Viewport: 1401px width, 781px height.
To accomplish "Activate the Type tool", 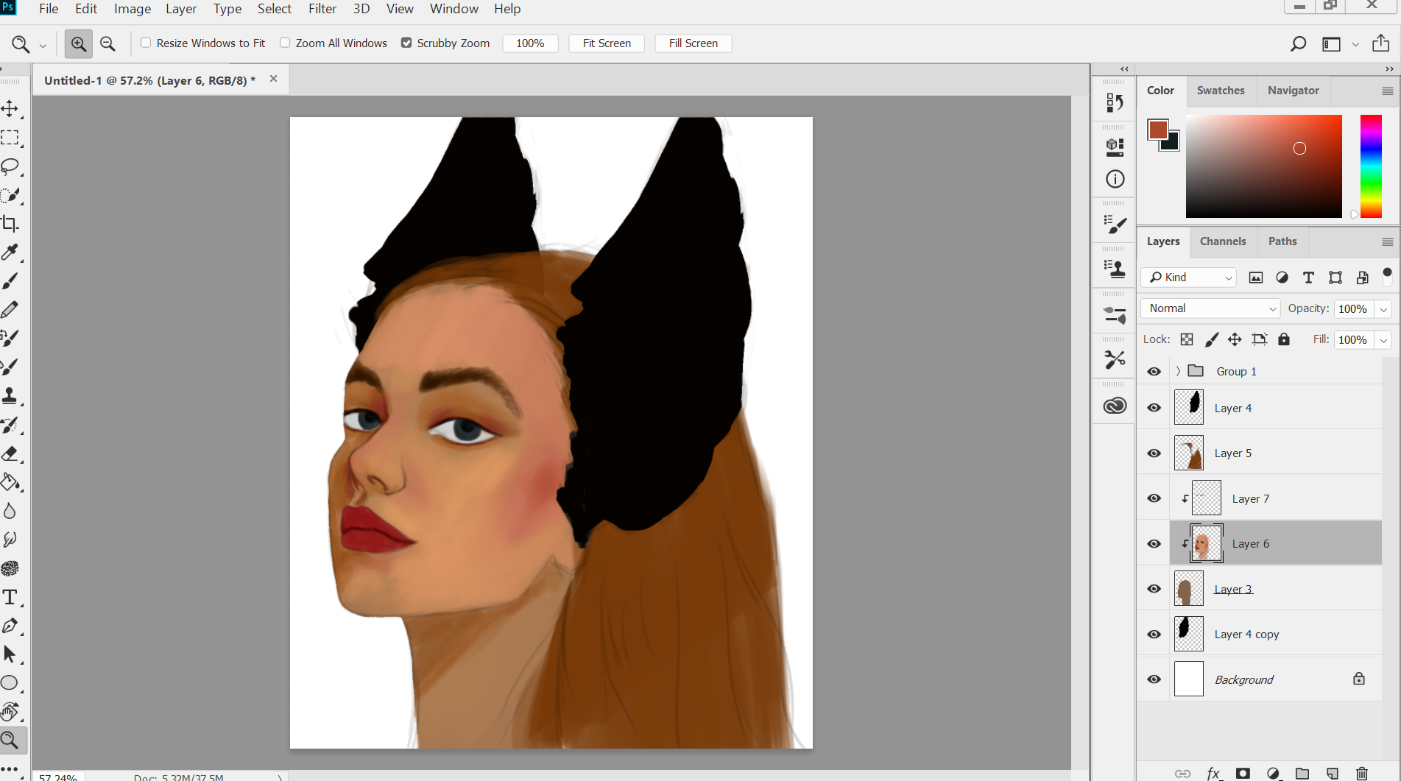I will pos(10,597).
